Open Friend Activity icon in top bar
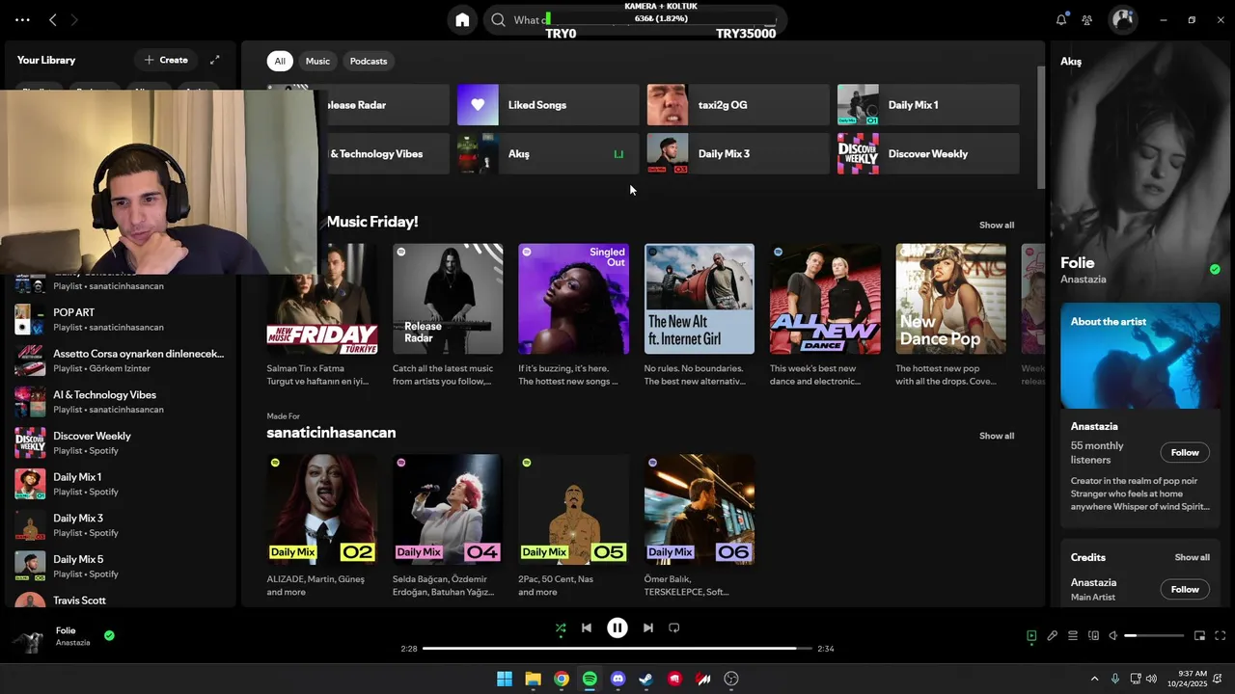 [1087, 19]
